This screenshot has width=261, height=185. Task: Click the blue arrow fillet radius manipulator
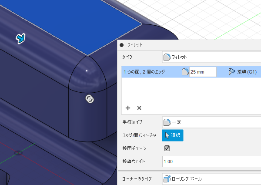click(x=20, y=38)
